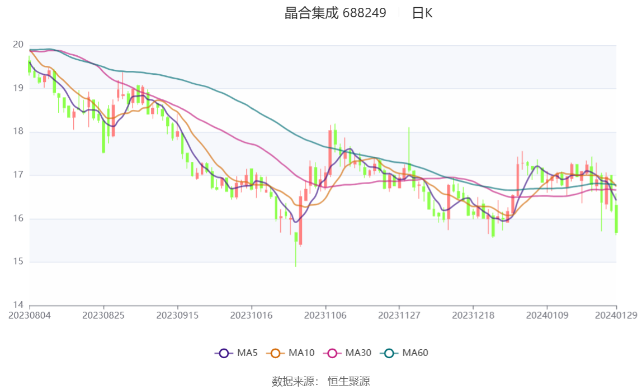Click the chart title 晶合集成 688249
This screenshot has height=390, width=642.
pos(336,13)
